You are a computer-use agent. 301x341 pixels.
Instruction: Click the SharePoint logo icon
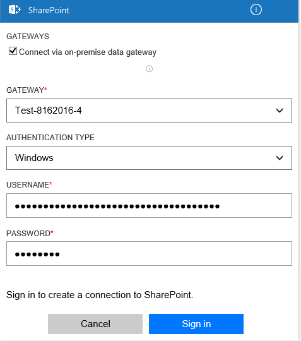pyautogui.click(x=15, y=9)
